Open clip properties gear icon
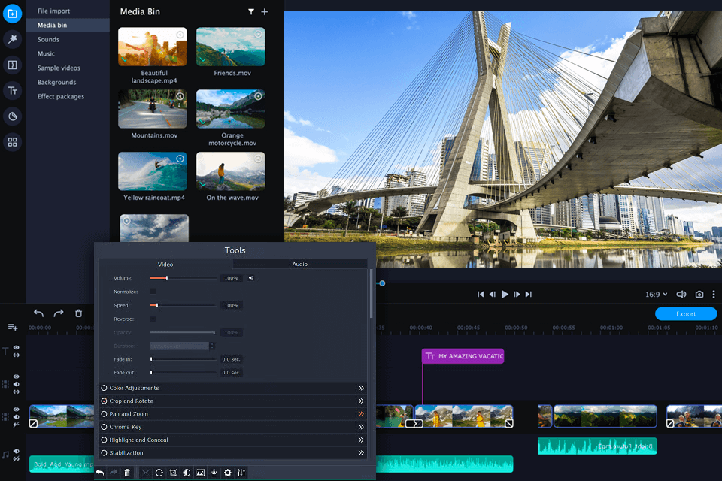 (227, 473)
